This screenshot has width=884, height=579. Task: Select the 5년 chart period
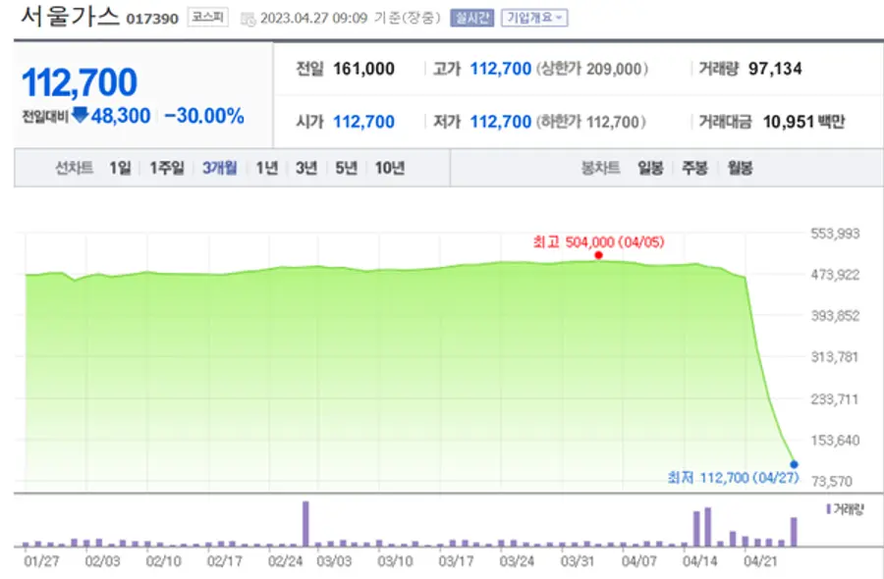[346, 168]
